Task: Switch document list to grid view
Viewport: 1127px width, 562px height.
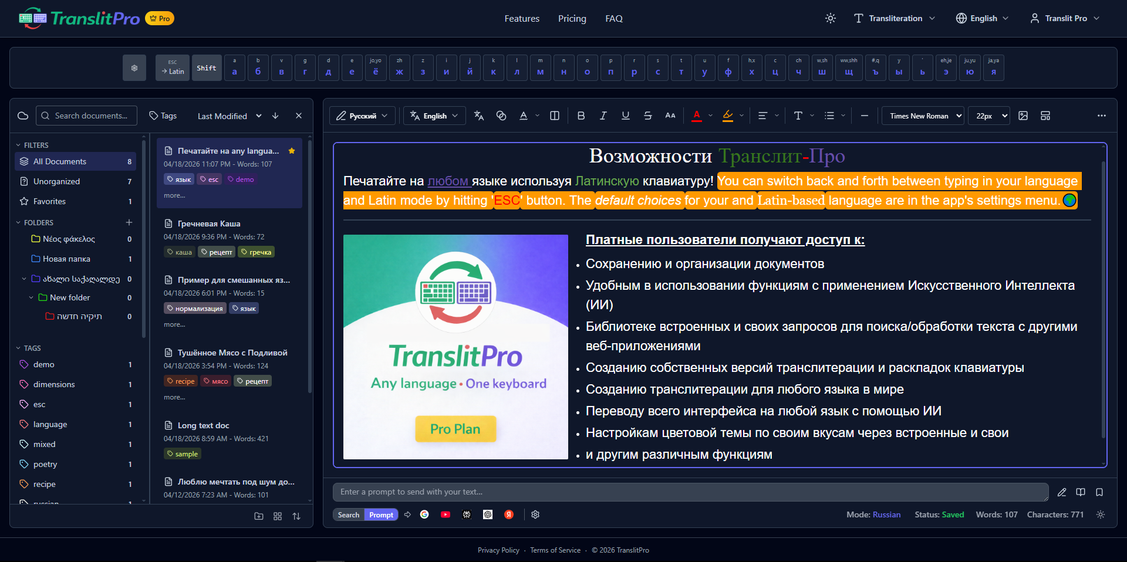Action: [x=278, y=516]
